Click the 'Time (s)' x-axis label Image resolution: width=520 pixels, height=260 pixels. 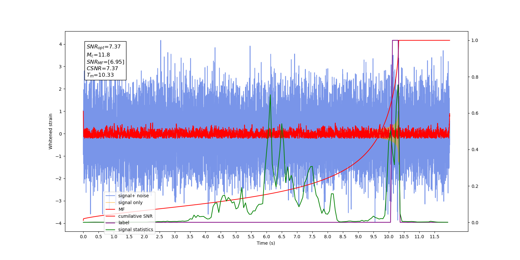[x=266, y=243]
